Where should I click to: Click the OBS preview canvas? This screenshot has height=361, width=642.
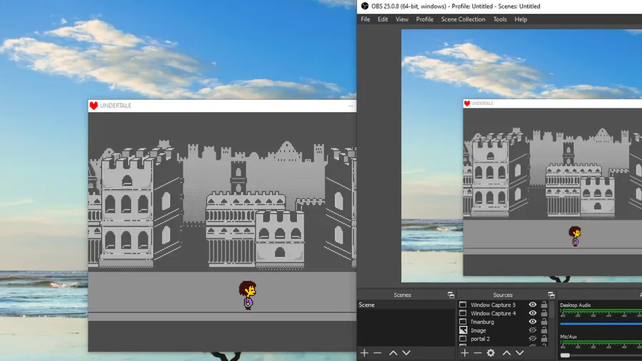[x=521, y=156]
